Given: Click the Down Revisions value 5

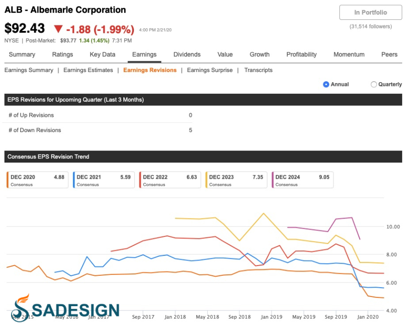Looking at the screenshot, I should click(x=191, y=130).
